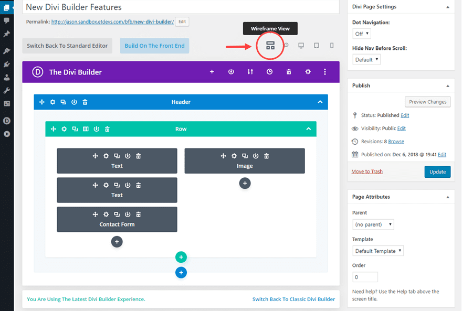This screenshot has height=311, width=462.
Task: Click the move icon on the Header section
Action: pyautogui.click(x=42, y=102)
